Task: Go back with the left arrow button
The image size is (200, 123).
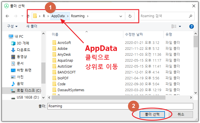Action: 7,16
